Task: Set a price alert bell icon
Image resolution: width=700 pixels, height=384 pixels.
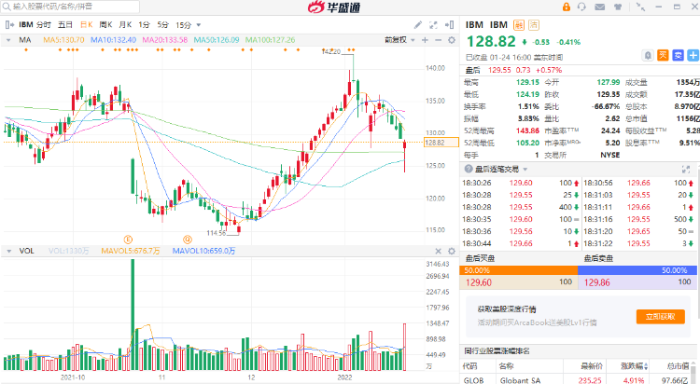Action: (648, 55)
